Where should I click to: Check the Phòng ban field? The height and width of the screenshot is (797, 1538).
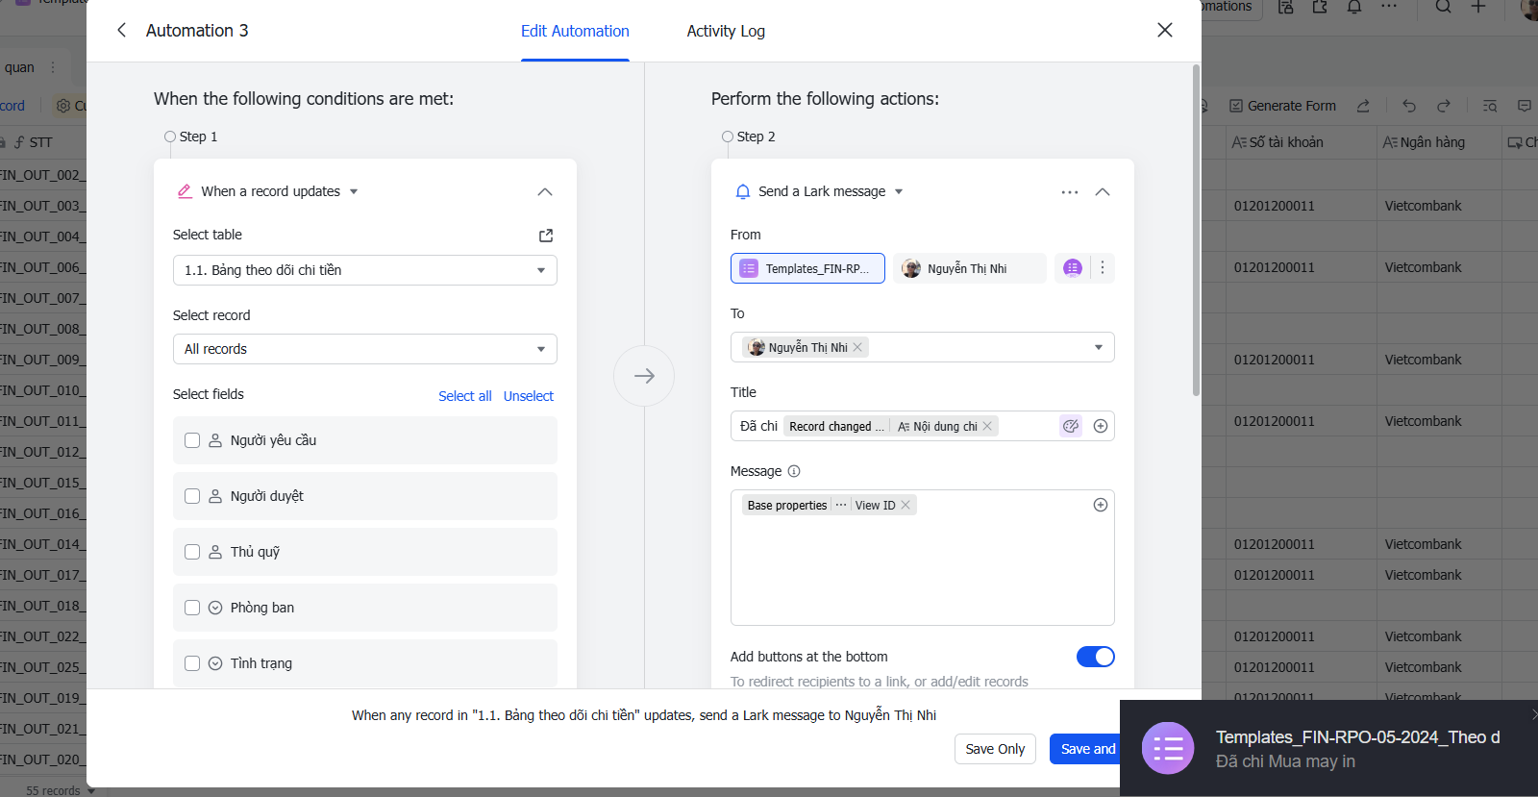click(192, 608)
